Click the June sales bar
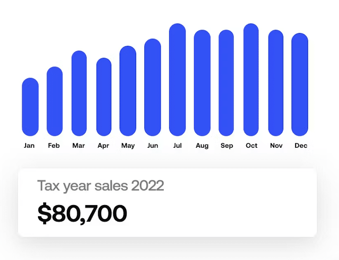Viewport: 339px width, 260px height. coord(153,87)
